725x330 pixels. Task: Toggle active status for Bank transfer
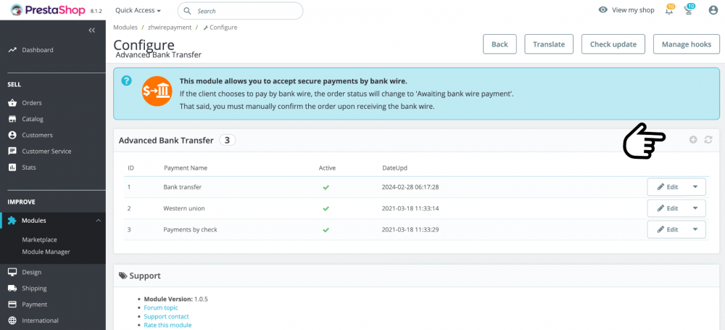326,187
